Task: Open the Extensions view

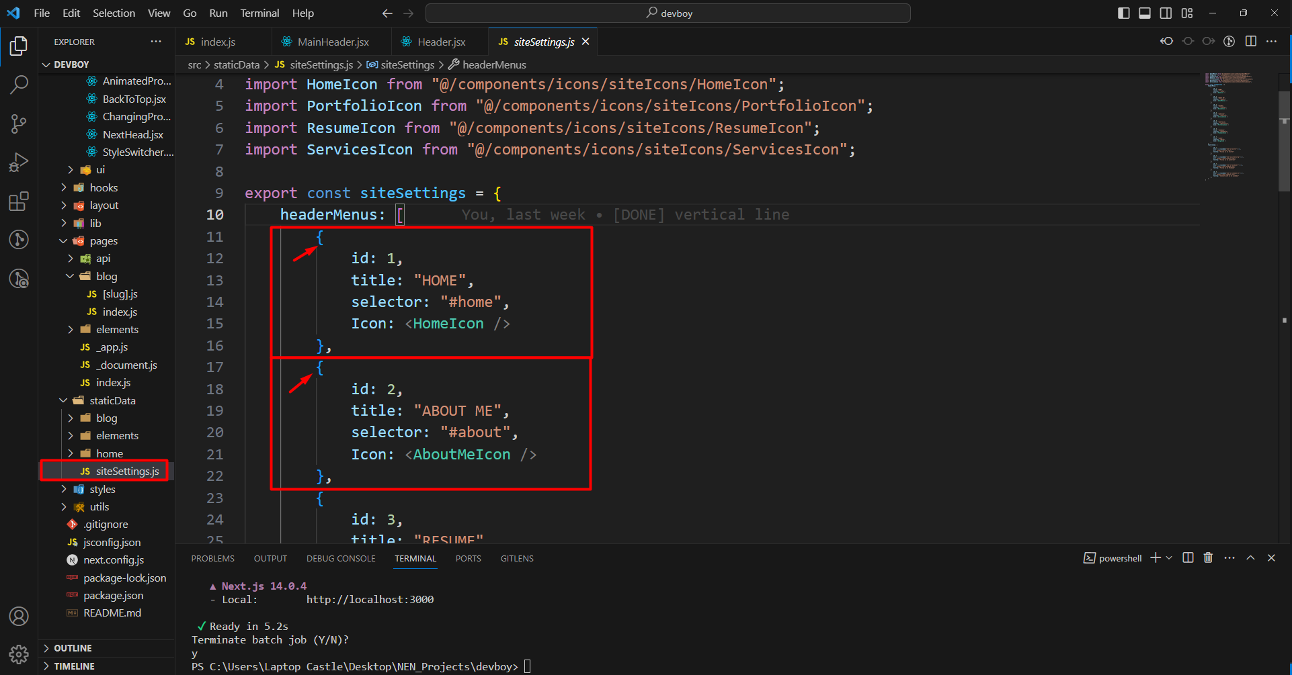Action: [19, 201]
